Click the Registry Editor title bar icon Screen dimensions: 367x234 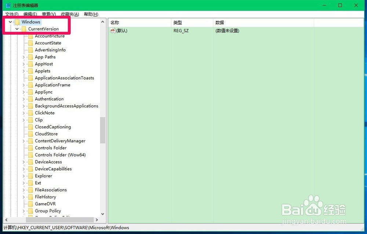(8, 5)
